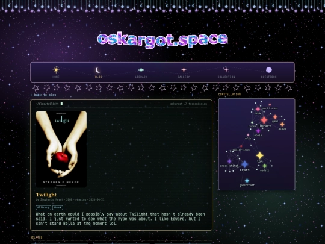This screenshot has height=244, width=325.
Task: Click the cyan 'papercraft' star node
Action: pos(247,181)
